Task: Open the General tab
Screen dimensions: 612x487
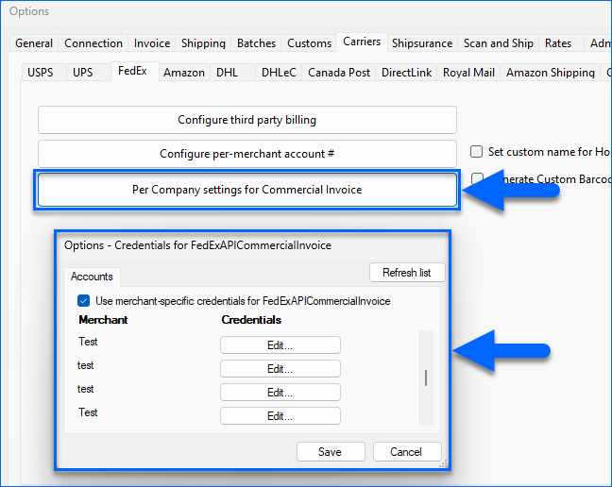Action: click(x=34, y=42)
